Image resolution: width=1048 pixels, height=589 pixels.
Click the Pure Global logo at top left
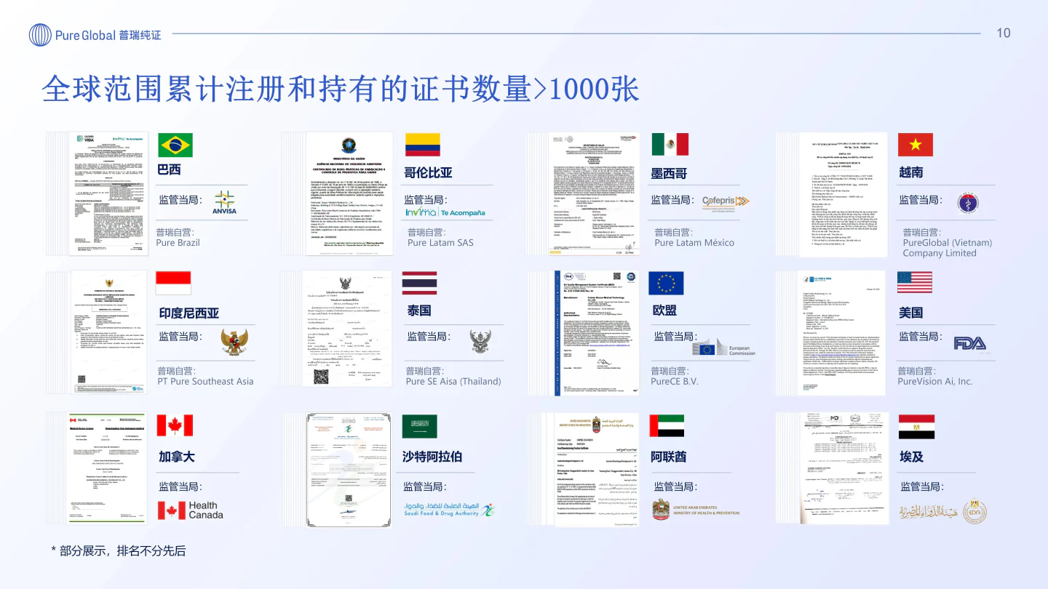point(95,34)
